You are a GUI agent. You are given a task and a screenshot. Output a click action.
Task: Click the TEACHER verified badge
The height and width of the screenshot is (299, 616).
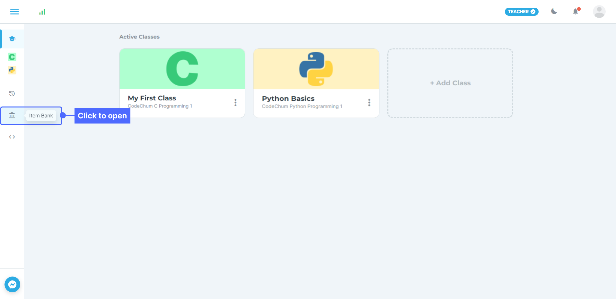[x=522, y=12]
